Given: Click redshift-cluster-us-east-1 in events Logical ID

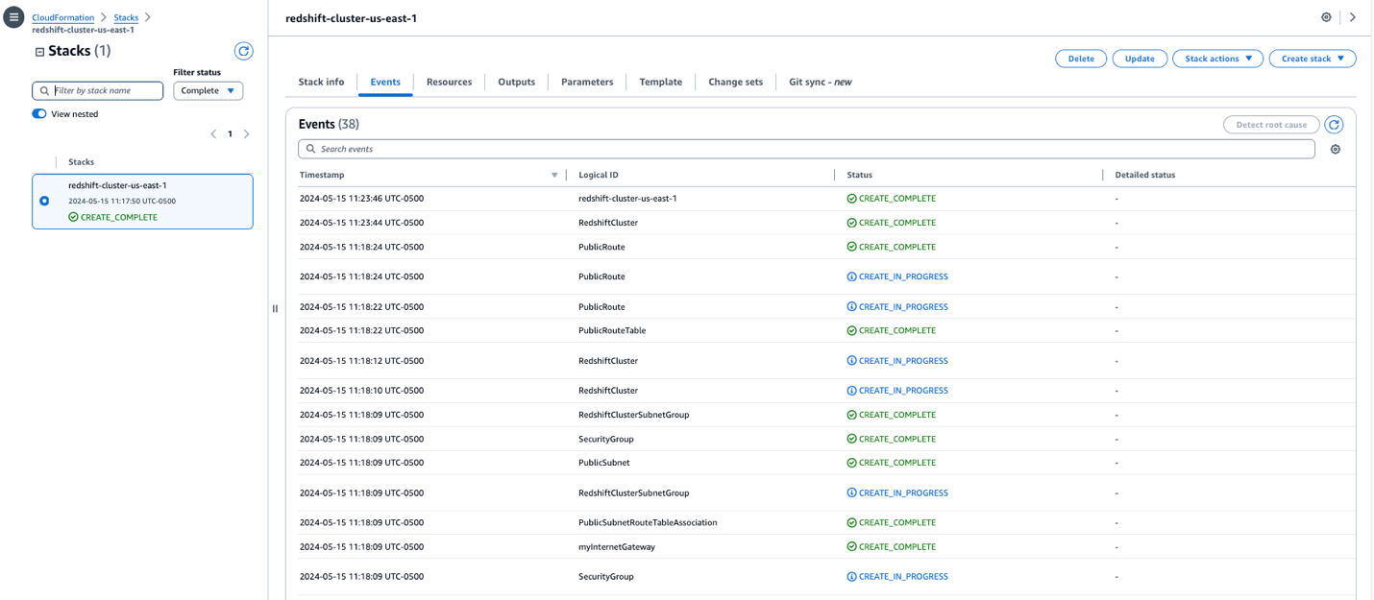Looking at the screenshot, I should pyautogui.click(x=627, y=199).
